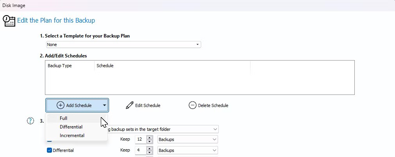Screen dimensions: 395x157
Task: Increase the keep count of 12
Action: 149,137
